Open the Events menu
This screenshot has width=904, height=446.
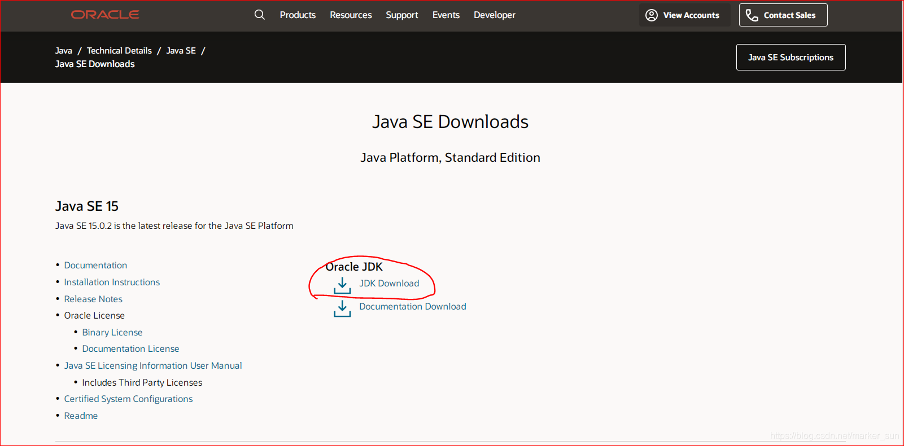tap(446, 15)
